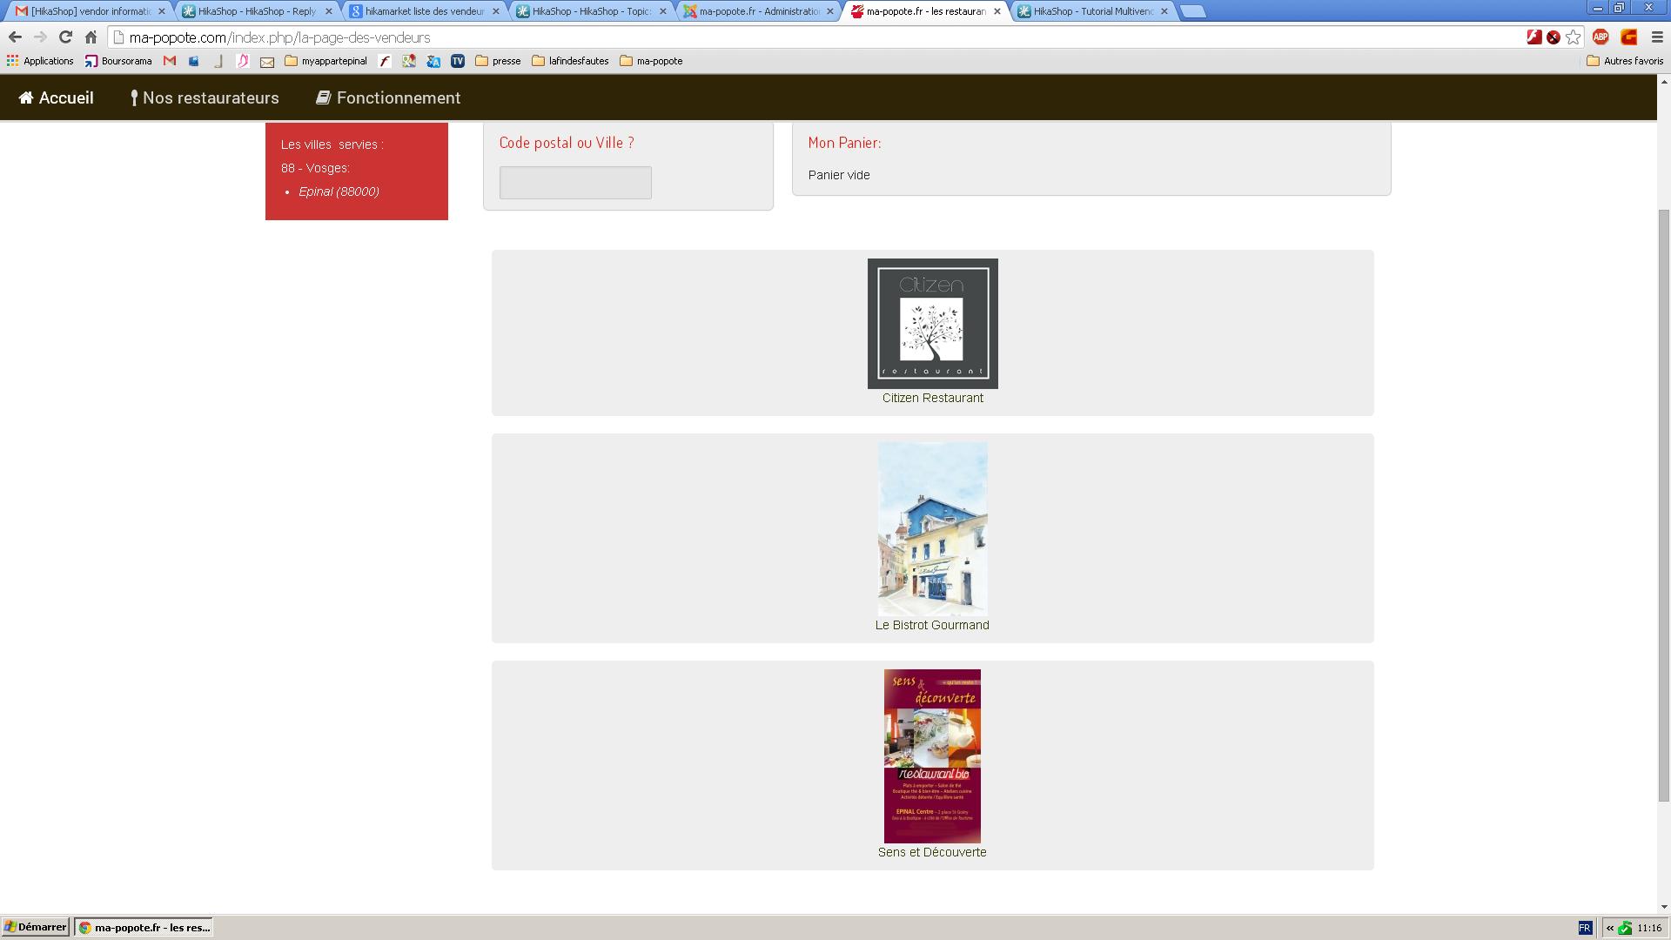This screenshot has height=940, width=1671.
Task: Expand the ma-popote bookmarks folder
Action: tap(651, 61)
